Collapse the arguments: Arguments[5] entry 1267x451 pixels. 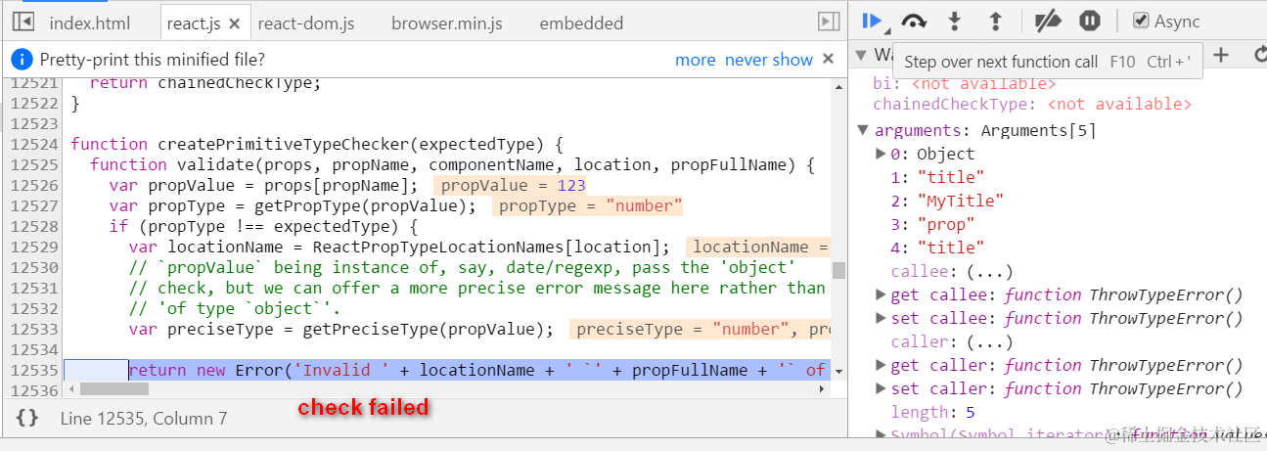862,130
